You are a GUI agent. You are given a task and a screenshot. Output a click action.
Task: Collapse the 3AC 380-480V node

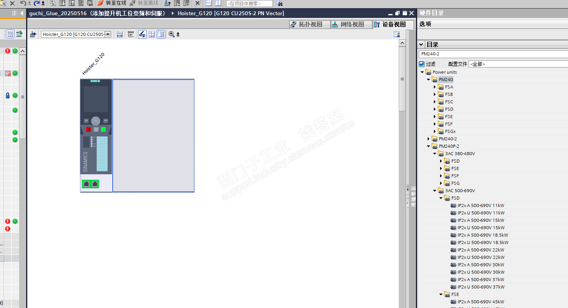(x=435, y=154)
